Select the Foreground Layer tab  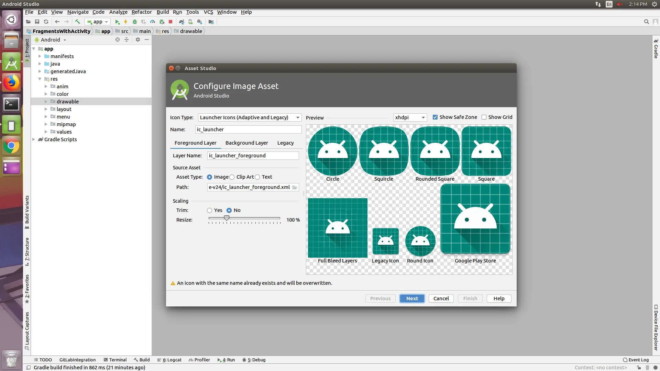[x=195, y=143]
